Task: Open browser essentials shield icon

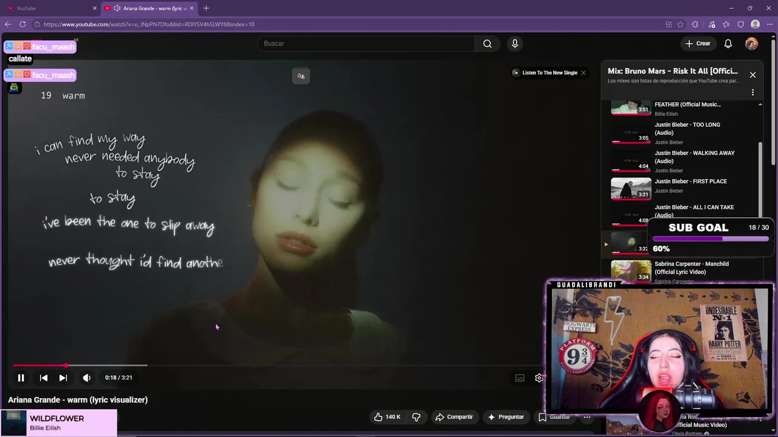Action: pyautogui.click(x=740, y=24)
